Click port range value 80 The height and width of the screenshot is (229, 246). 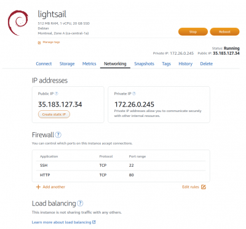pyautogui.click(x=132, y=175)
